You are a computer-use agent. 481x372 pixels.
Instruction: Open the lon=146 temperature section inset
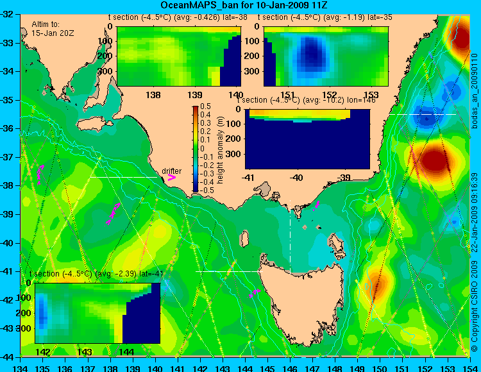[307, 139]
